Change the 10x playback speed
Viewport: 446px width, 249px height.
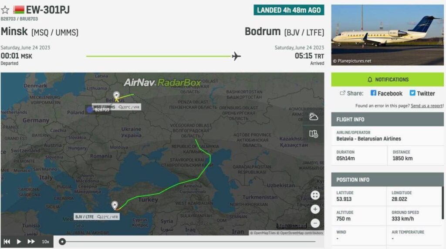point(45,242)
